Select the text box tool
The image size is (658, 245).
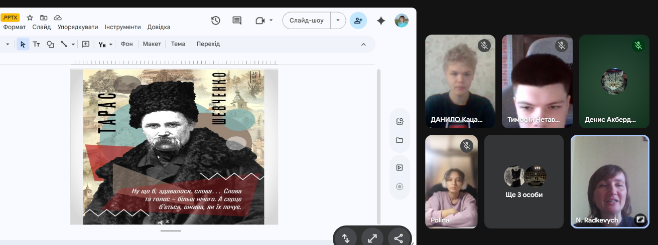(37, 44)
